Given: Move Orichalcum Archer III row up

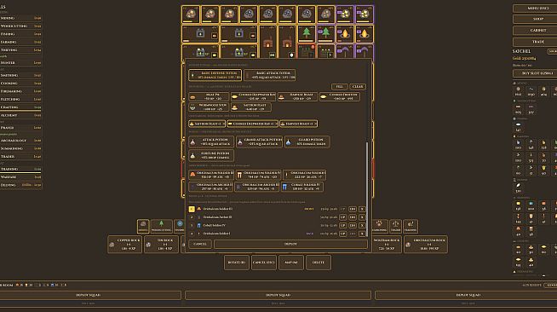Looking at the screenshot, I should (342, 217).
